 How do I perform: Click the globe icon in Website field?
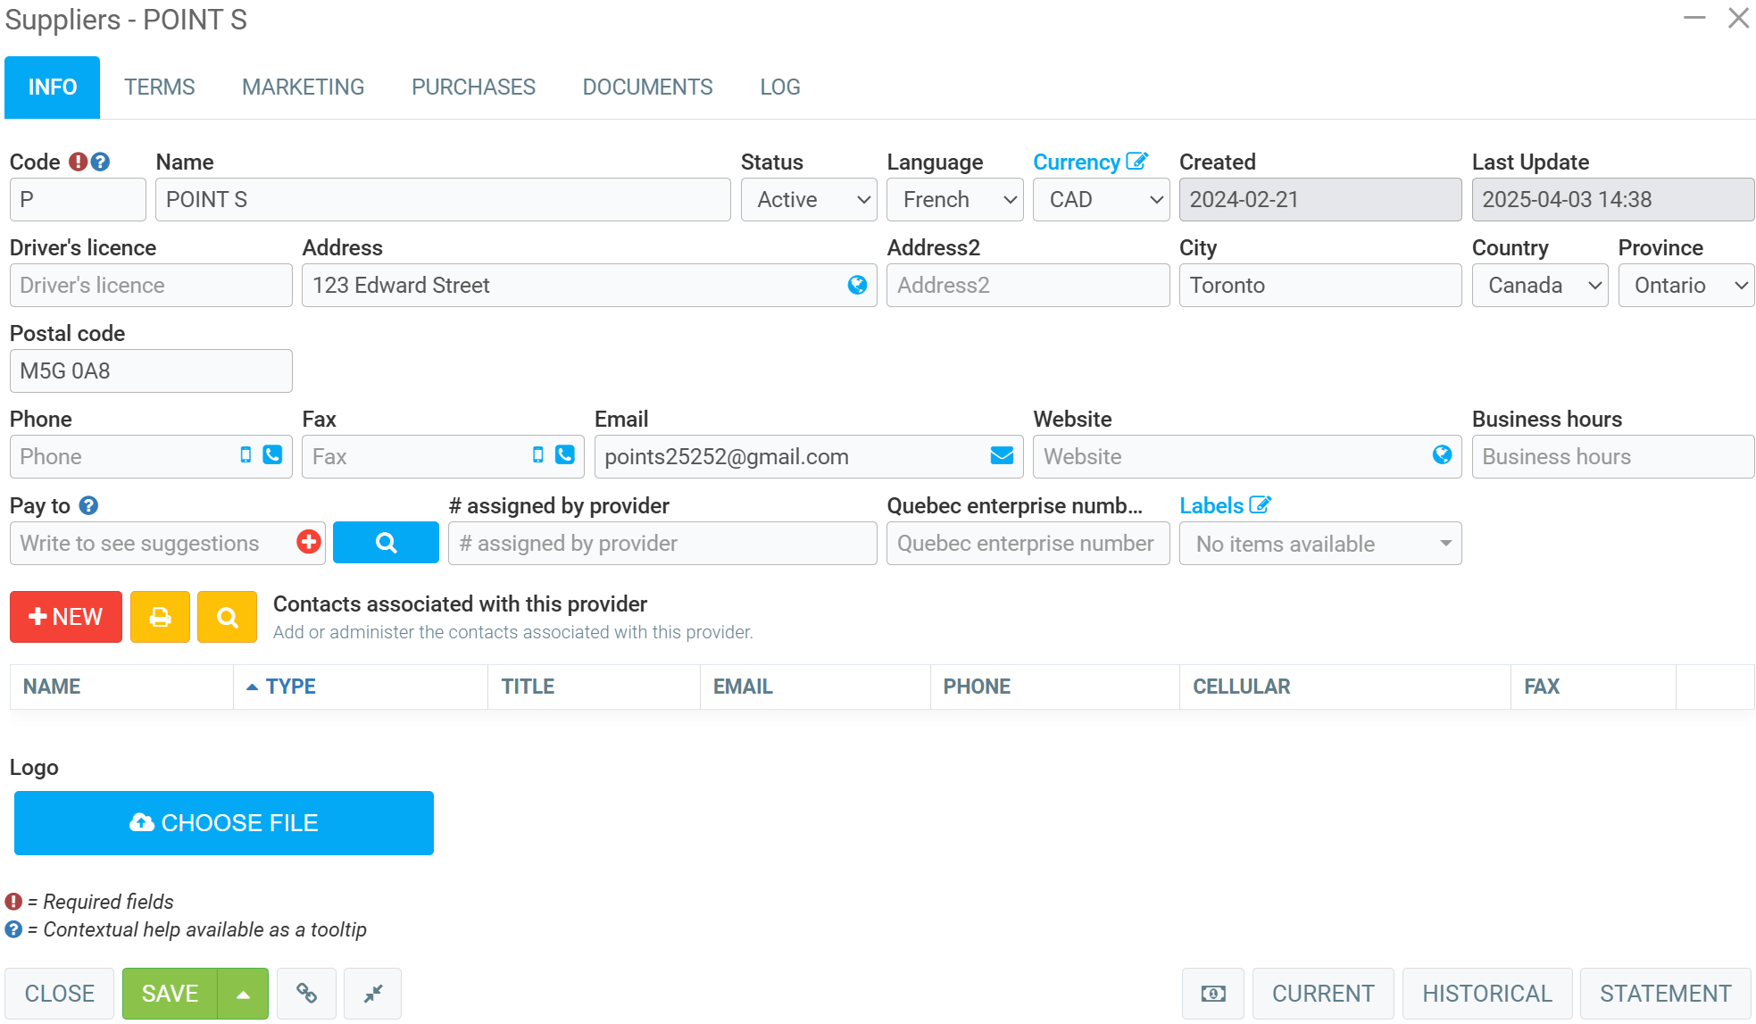1442,455
